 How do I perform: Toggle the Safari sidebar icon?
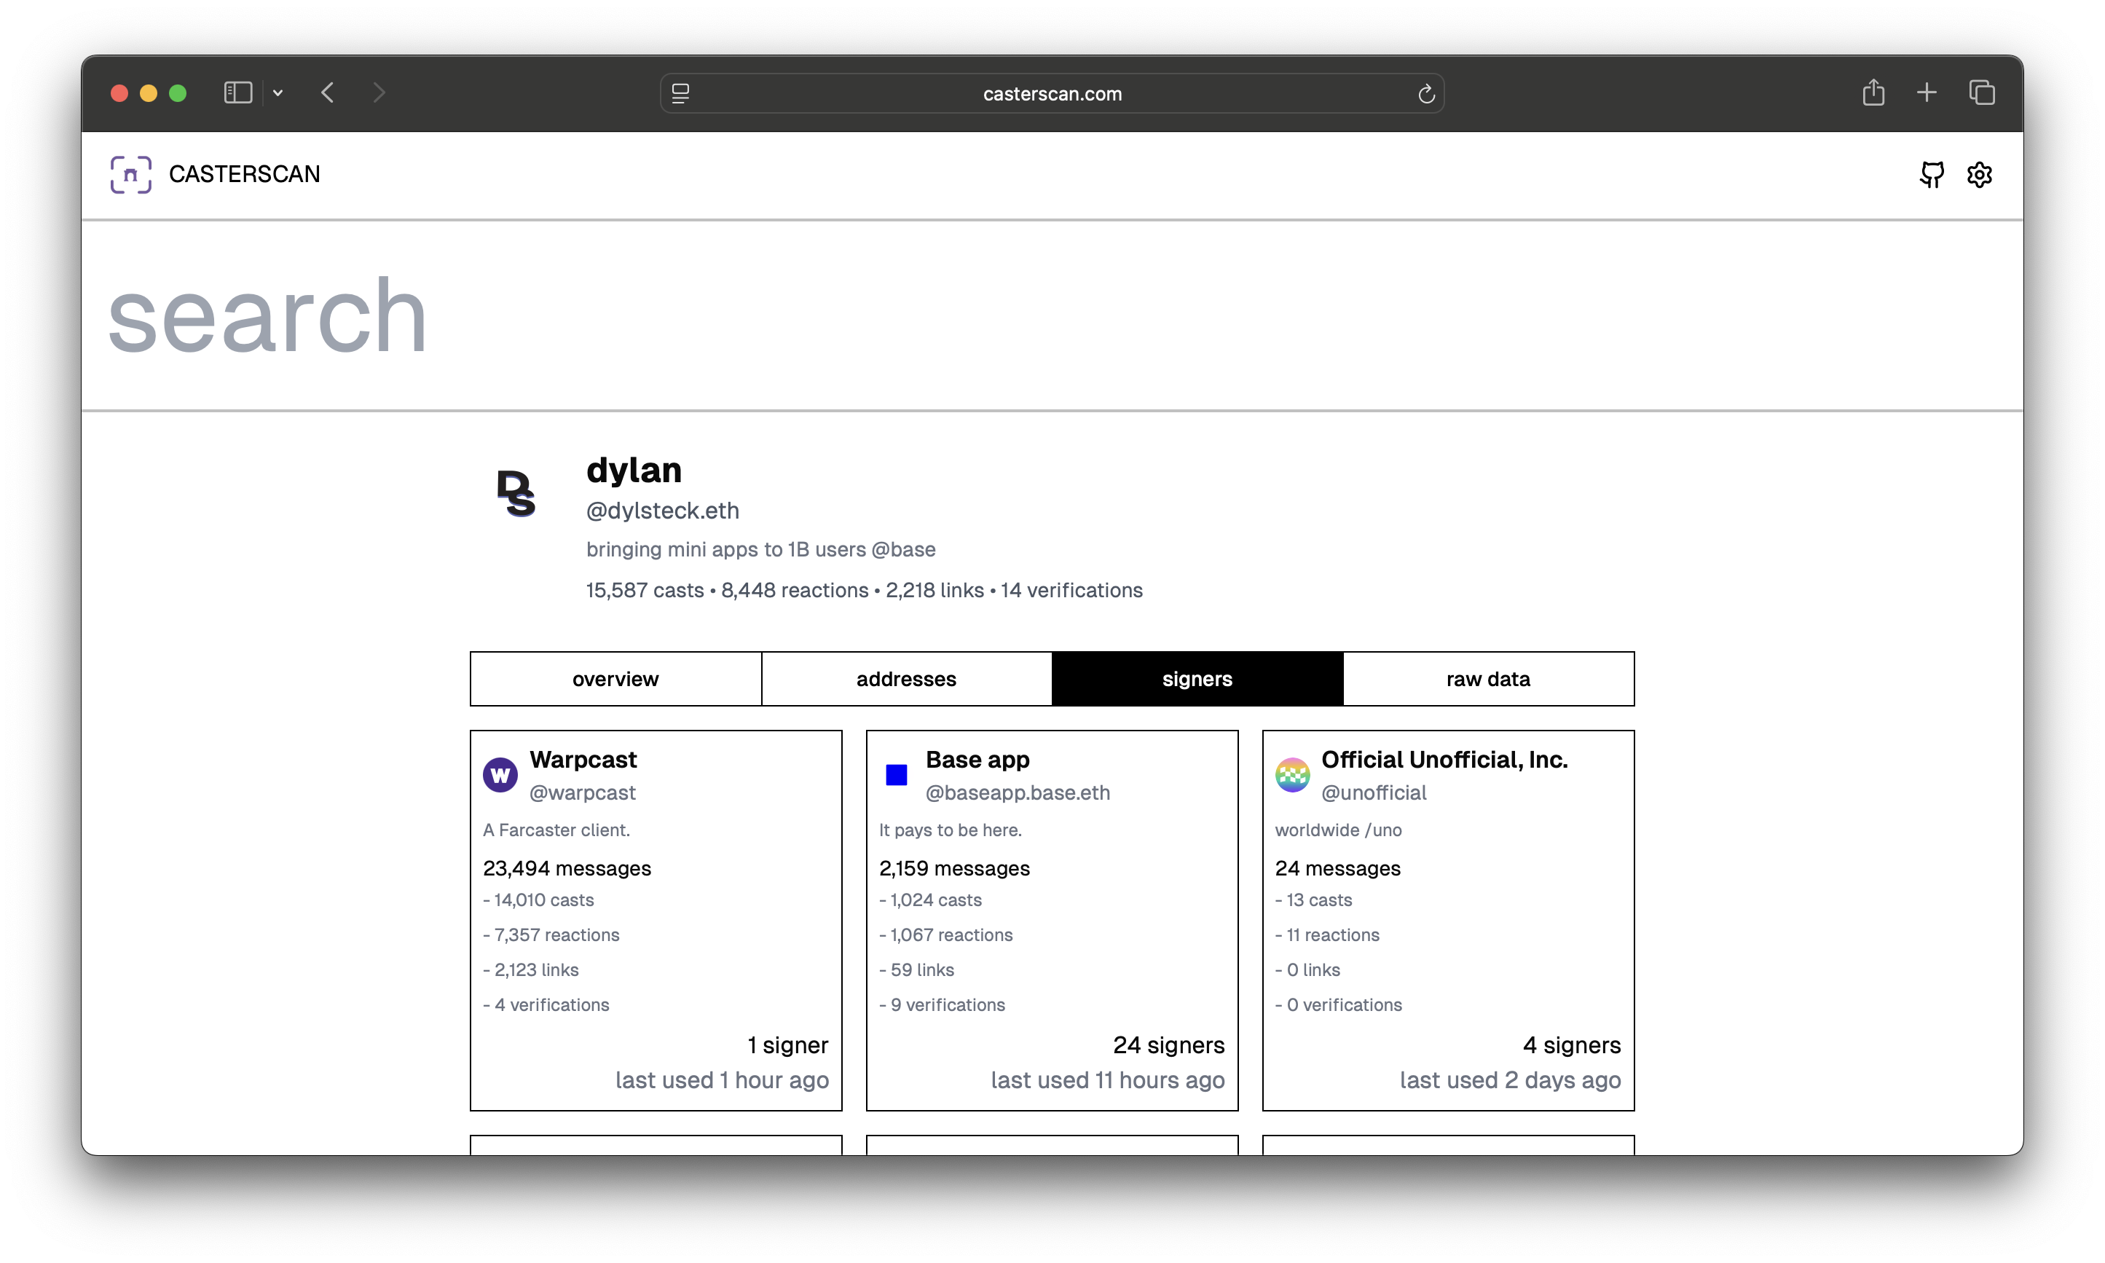pos(237,93)
